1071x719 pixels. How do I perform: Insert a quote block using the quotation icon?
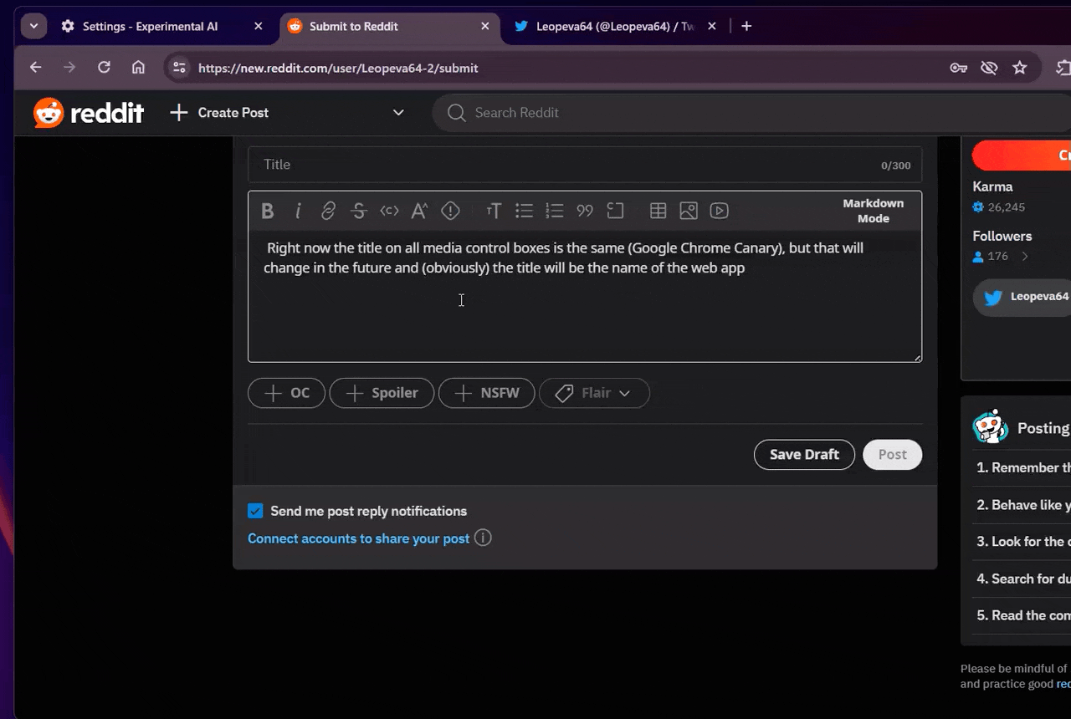[584, 211]
